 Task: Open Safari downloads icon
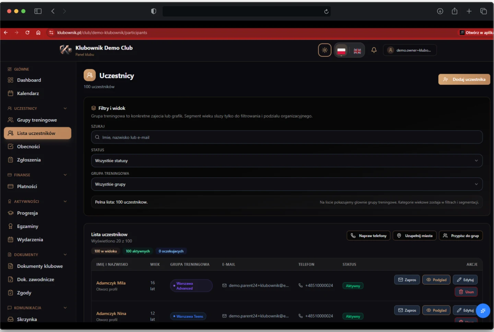pyautogui.click(x=440, y=11)
